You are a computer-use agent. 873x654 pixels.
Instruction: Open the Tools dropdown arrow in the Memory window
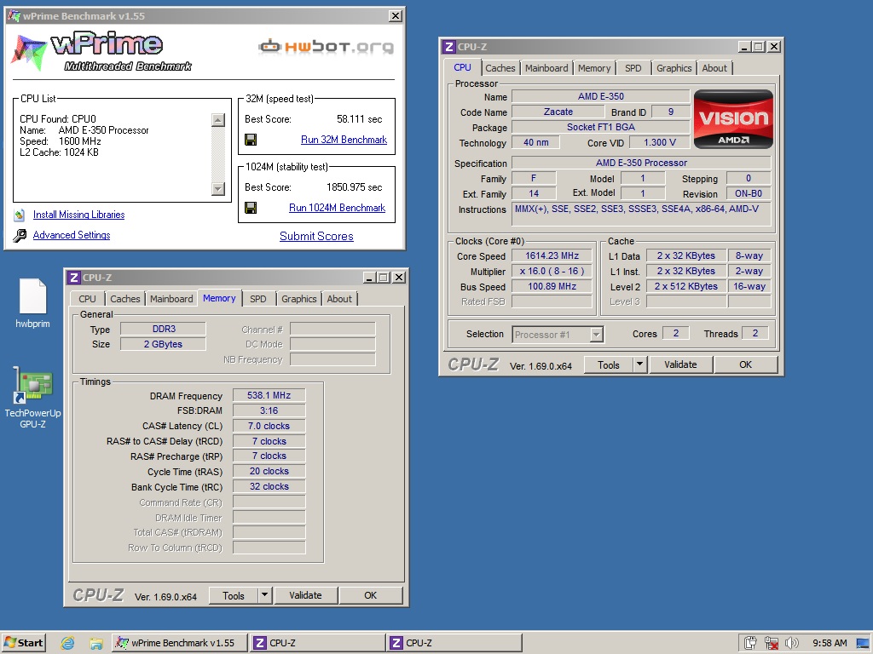tap(265, 595)
